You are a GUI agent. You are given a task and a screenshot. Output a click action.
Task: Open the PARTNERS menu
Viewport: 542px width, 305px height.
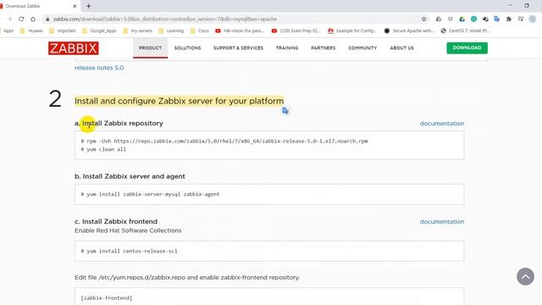[x=324, y=48]
